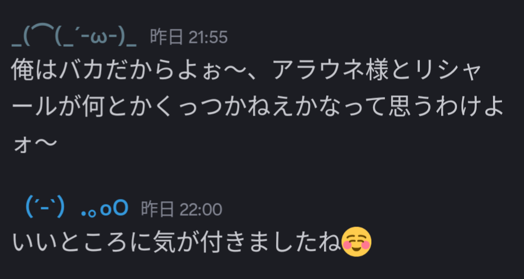This screenshot has width=524, height=279.
Task: Click the blushing smile emoji
Action: click(x=357, y=242)
